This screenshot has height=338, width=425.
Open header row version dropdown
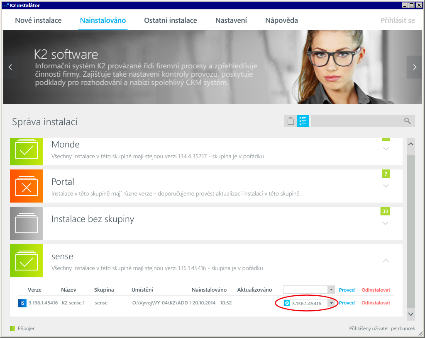(x=331, y=290)
